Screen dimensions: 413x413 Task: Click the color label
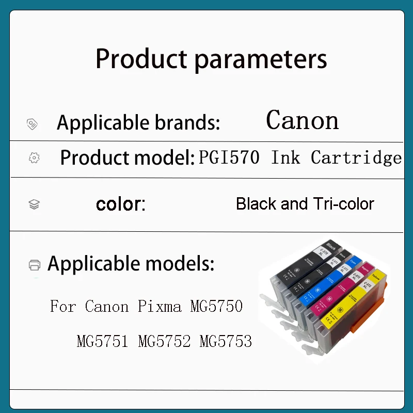(121, 204)
